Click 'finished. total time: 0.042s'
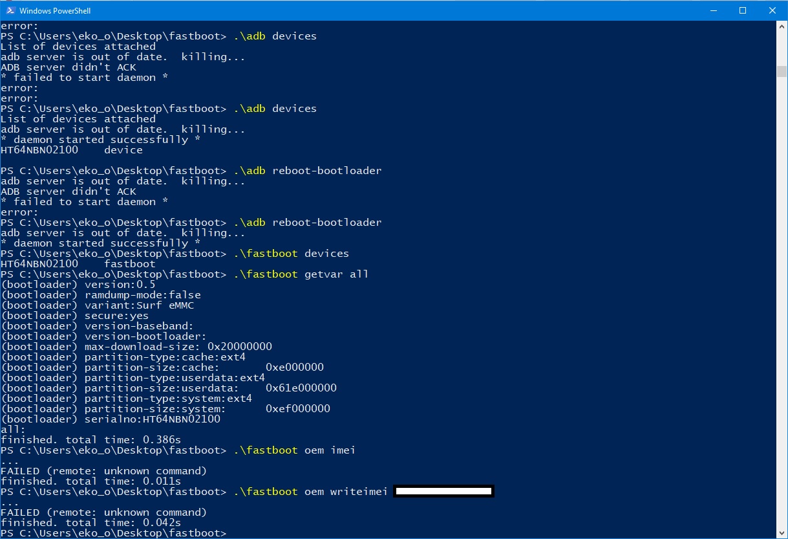This screenshot has width=788, height=539. pyautogui.click(x=91, y=523)
